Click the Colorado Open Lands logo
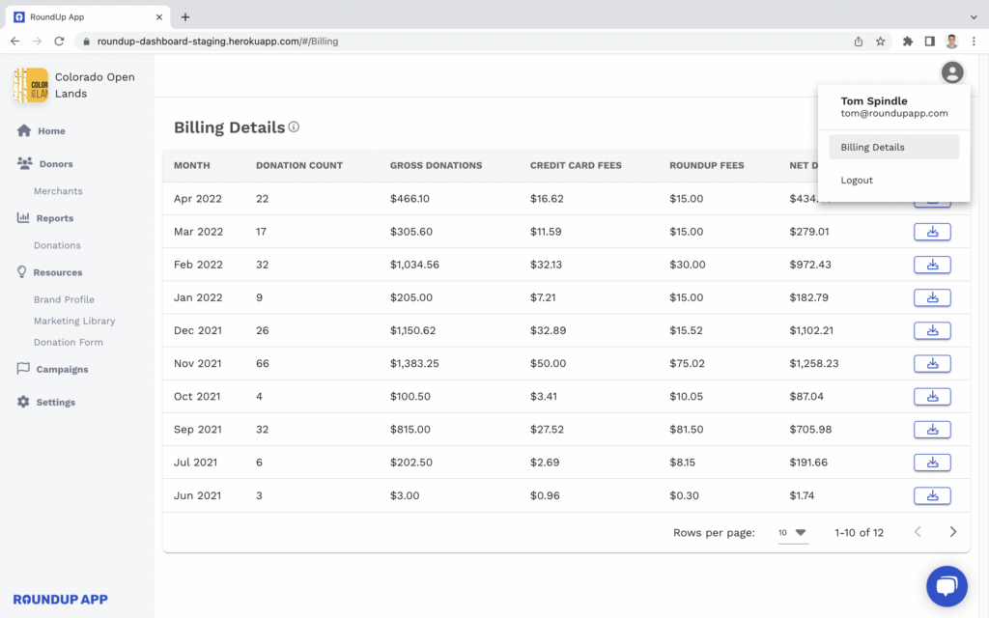Screen dimensions: 989x618 (31, 85)
